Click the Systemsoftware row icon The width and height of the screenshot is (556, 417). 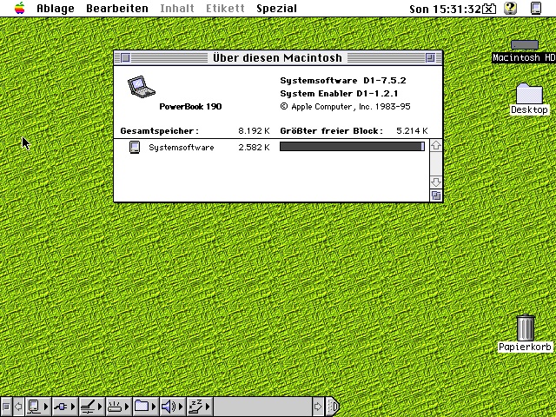(135, 147)
